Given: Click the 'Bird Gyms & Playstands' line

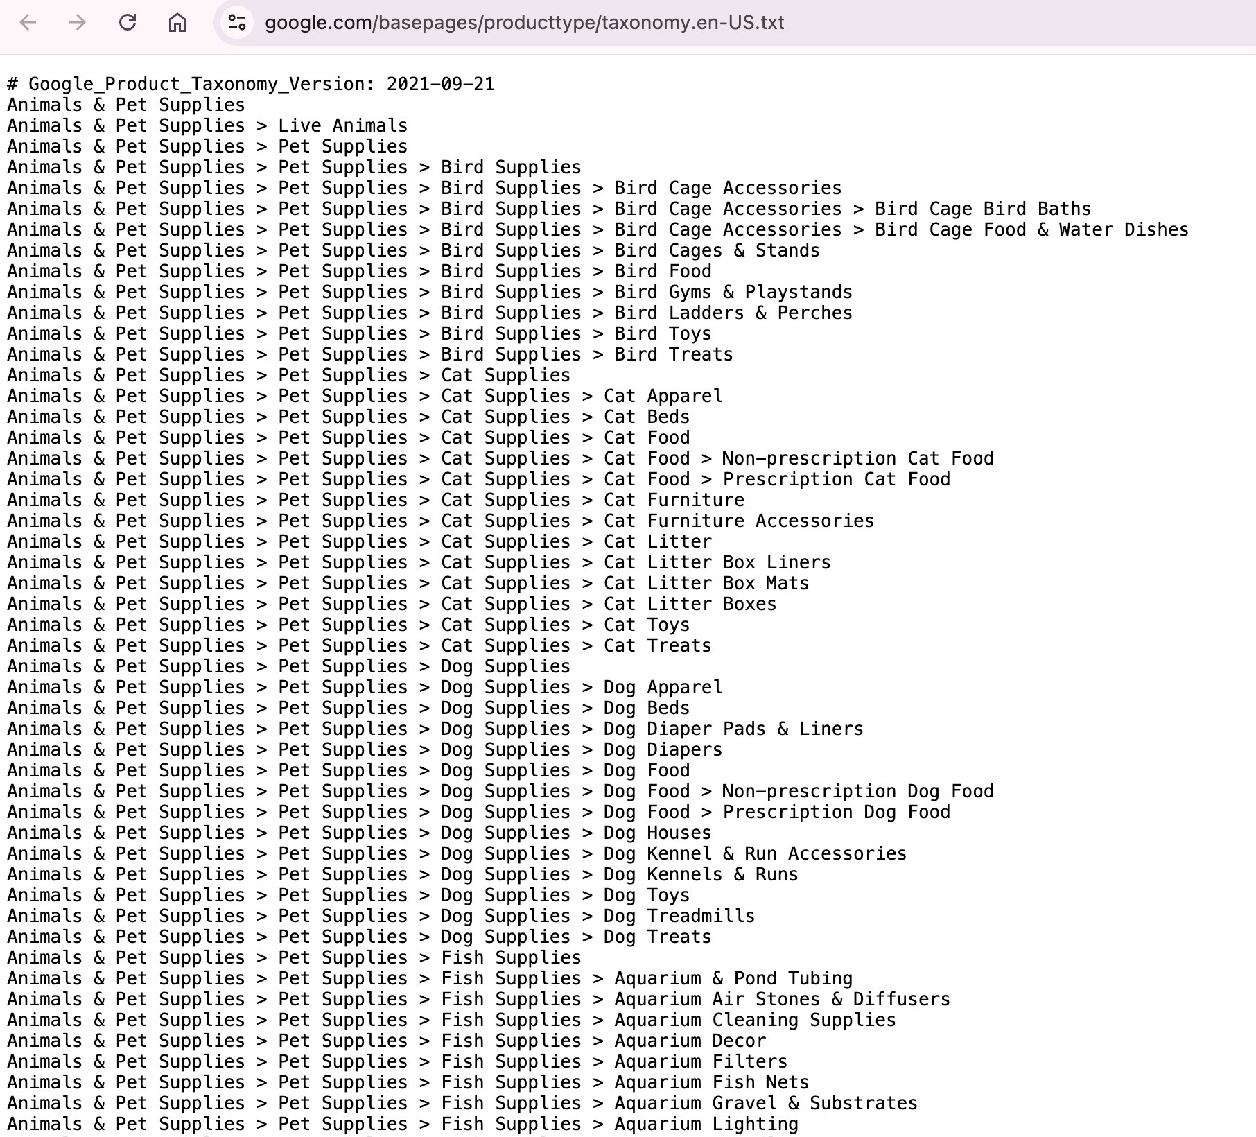Looking at the screenshot, I should tap(430, 292).
